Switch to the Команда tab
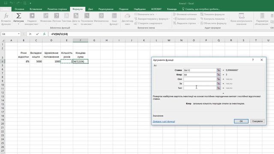274x154 pixels. (172, 9)
